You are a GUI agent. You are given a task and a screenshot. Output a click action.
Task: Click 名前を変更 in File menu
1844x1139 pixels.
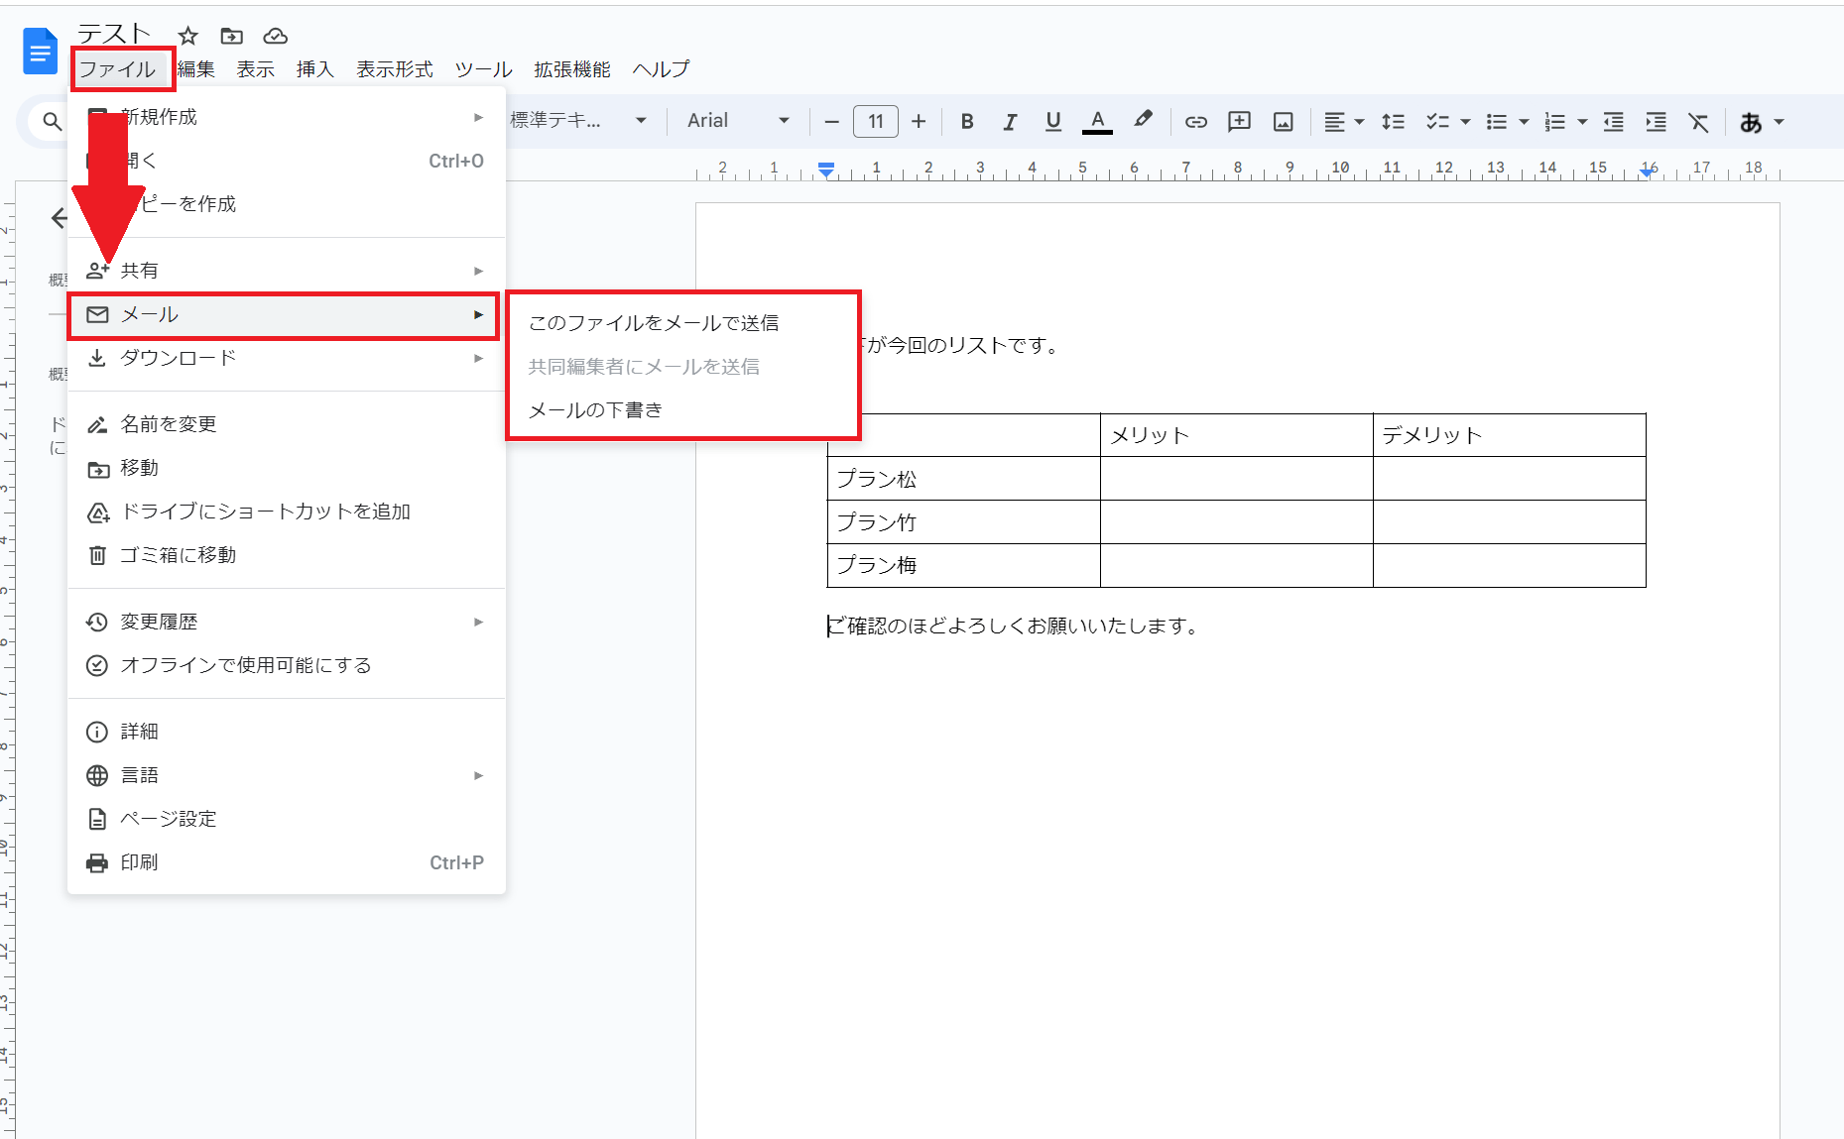(x=169, y=424)
